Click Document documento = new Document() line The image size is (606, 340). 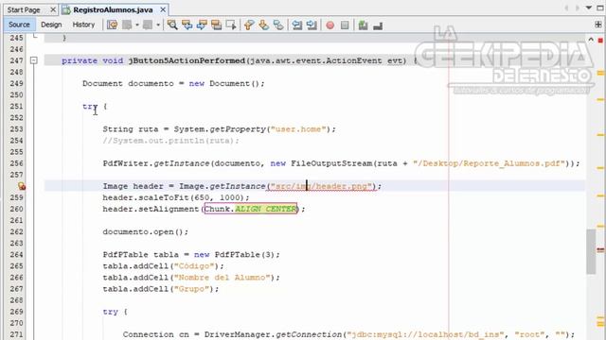tap(173, 84)
